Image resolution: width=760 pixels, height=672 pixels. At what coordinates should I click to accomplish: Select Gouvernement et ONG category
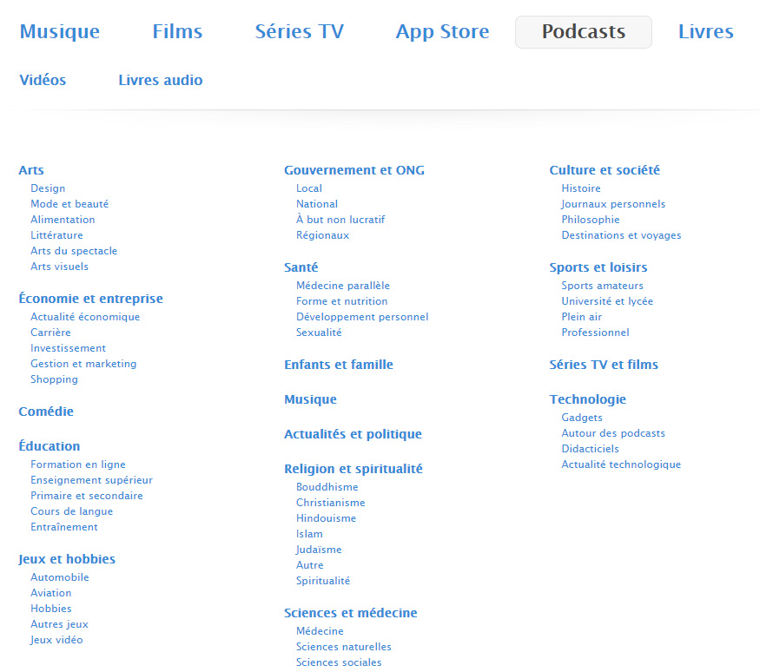point(354,170)
